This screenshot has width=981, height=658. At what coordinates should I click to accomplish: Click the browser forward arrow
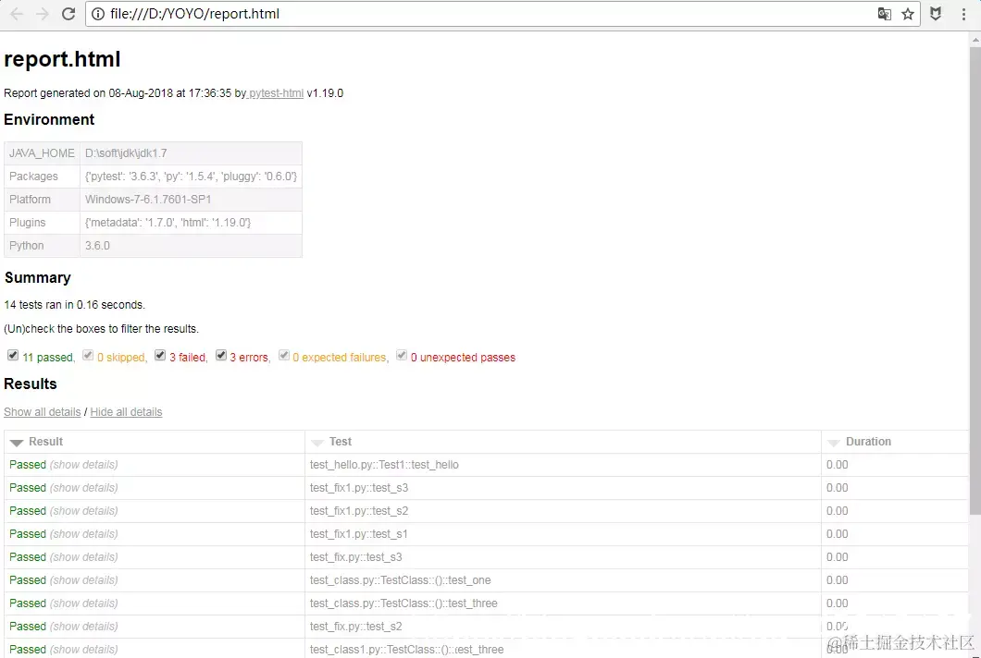tap(43, 14)
